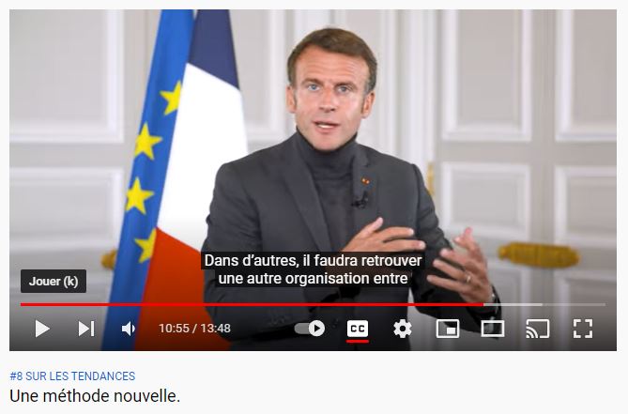The image size is (628, 414).
Task: Turn off closed captions with CC button
Action: 358,329
